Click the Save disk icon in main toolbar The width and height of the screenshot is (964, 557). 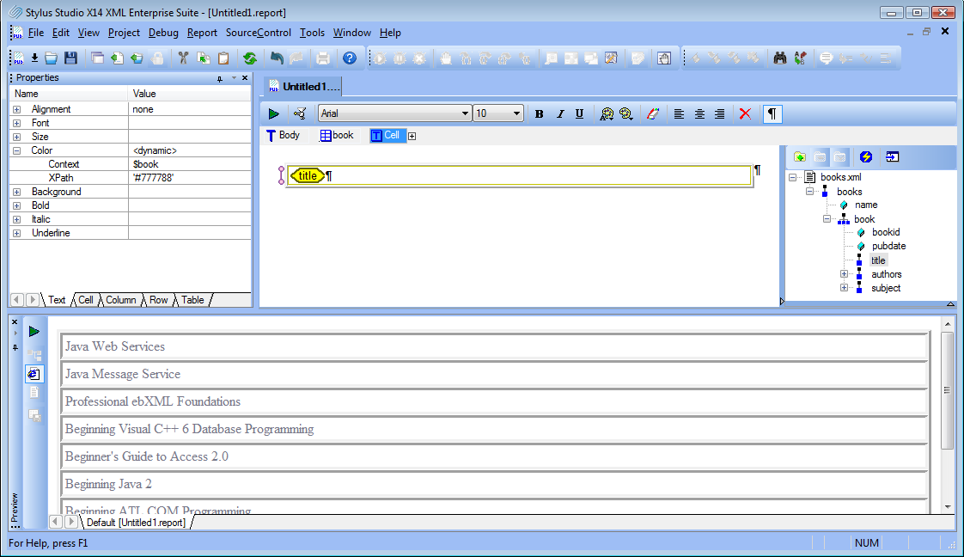(x=70, y=58)
